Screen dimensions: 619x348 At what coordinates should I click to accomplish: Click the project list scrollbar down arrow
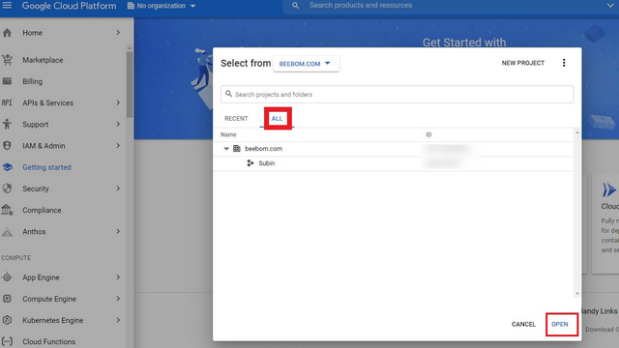[577, 294]
